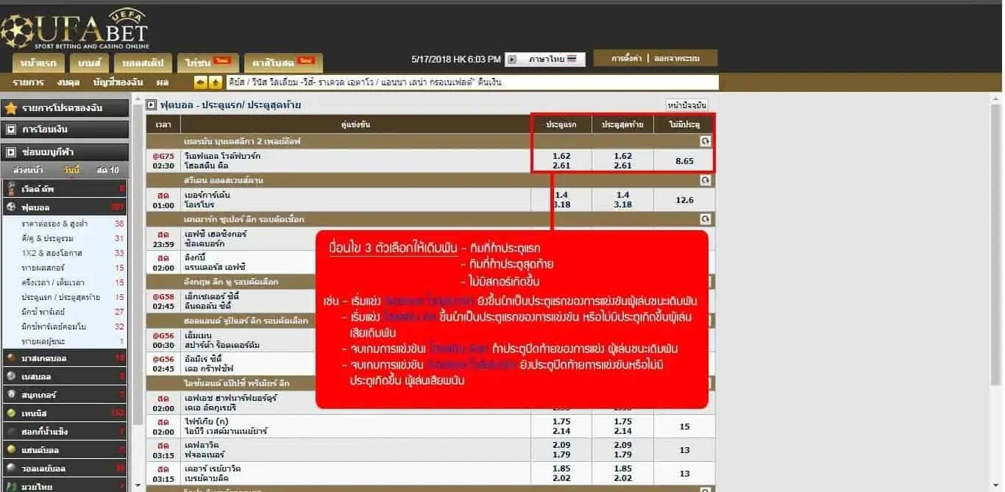The height and width of the screenshot is (492, 1005).
Task: Click the เวิลด์ คัพ trophy icon
Action: [x=10, y=189]
